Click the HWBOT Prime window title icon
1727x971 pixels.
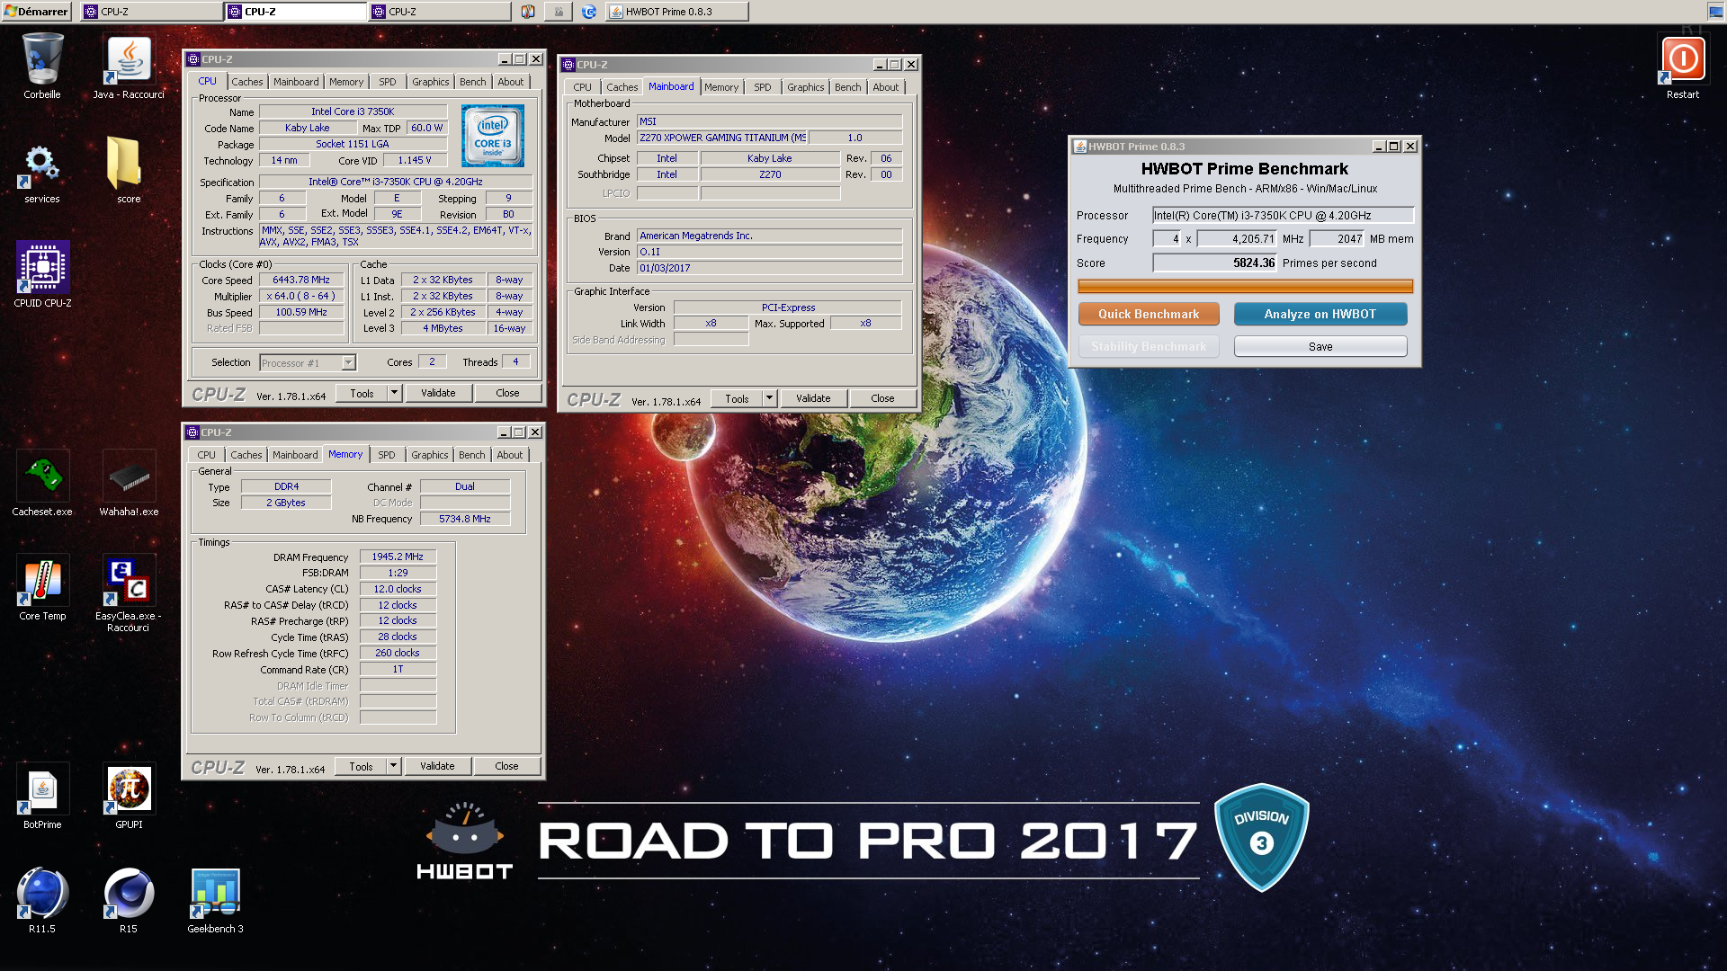pyautogui.click(x=1079, y=147)
